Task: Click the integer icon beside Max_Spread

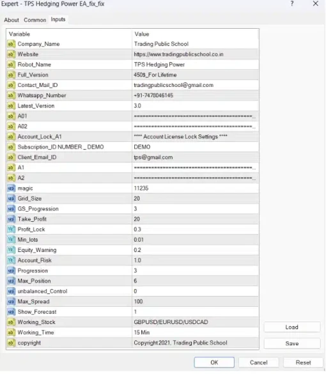Action: point(11,302)
